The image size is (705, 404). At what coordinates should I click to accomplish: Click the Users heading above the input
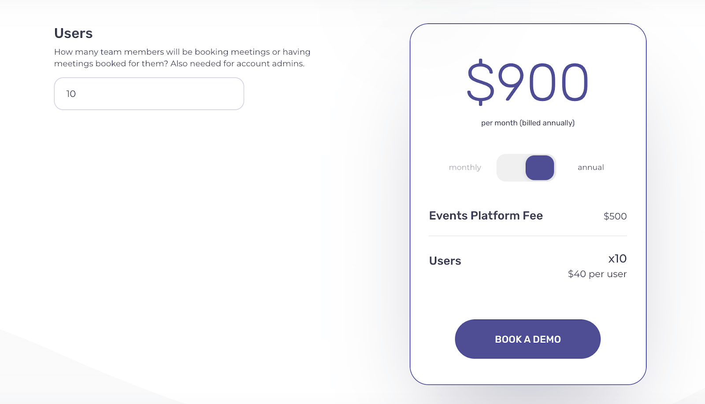click(73, 33)
